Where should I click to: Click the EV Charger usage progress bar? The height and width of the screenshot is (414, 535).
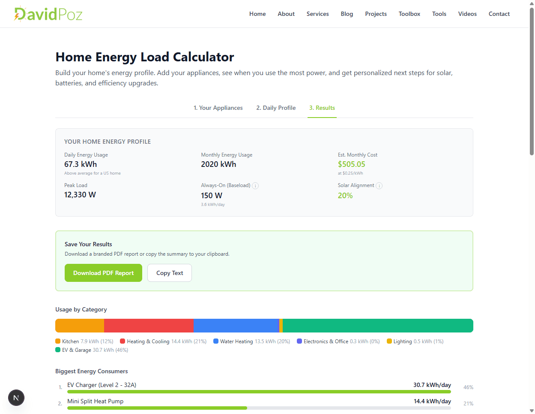pyautogui.click(x=259, y=392)
